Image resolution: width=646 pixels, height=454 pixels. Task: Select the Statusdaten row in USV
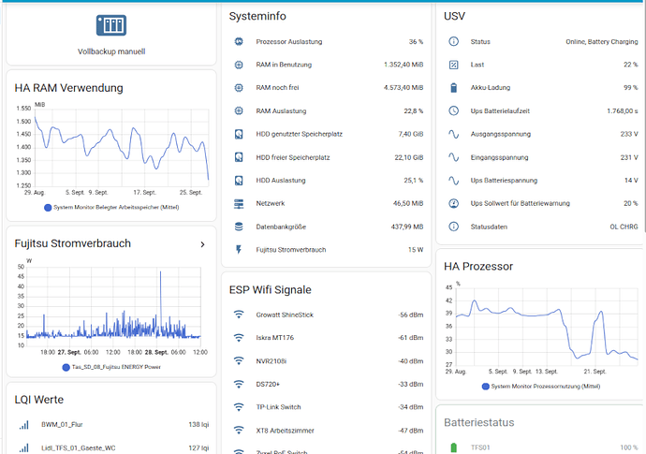[541, 226]
